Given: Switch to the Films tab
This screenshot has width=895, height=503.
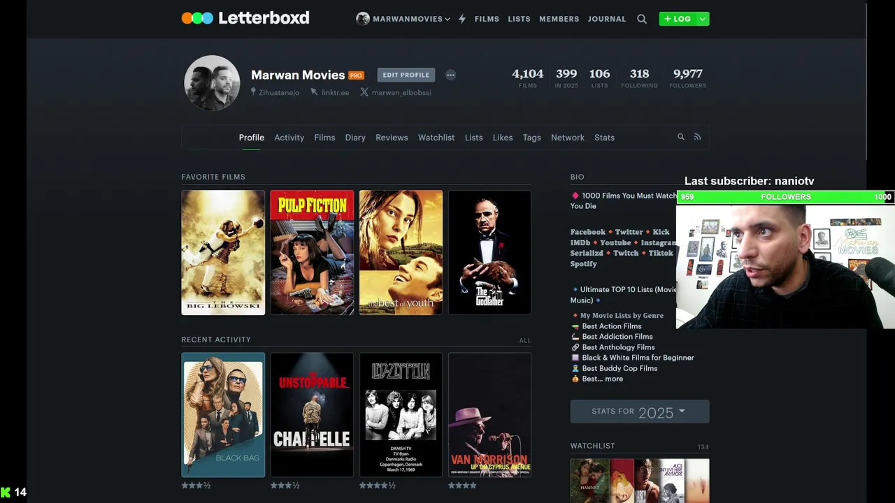Looking at the screenshot, I should coord(324,138).
